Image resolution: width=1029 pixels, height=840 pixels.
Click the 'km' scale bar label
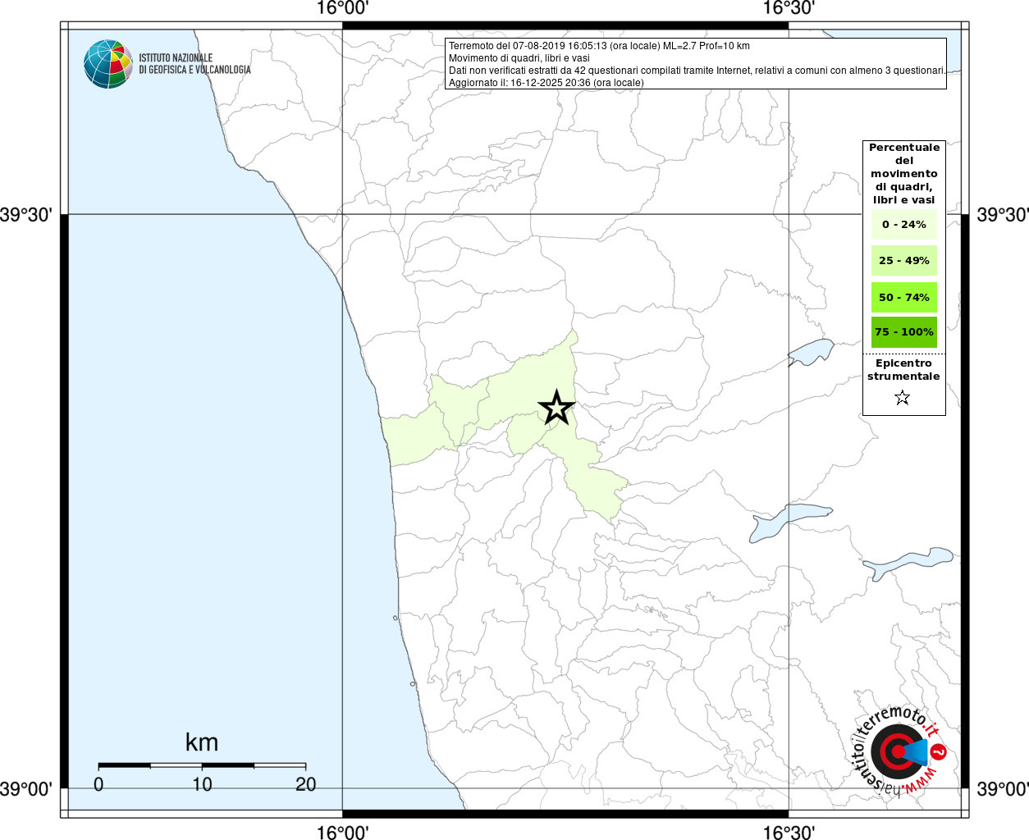[202, 742]
